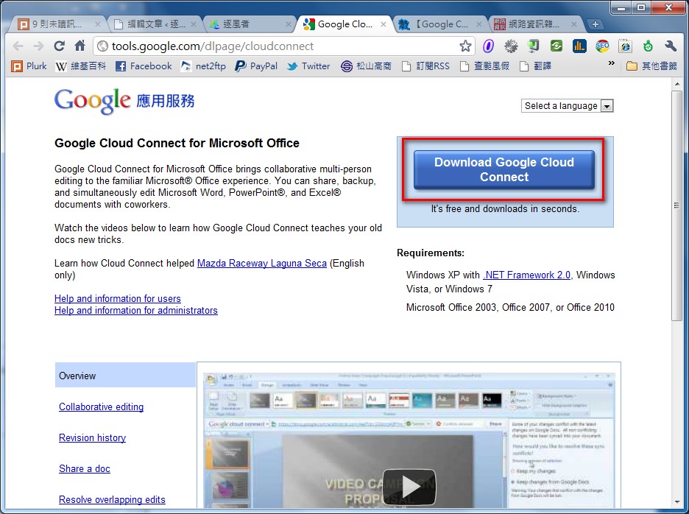Open the Twitter bookmark
Image resolution: width=689 pixels, height=514 pixels.
click(x=308, y=66)
